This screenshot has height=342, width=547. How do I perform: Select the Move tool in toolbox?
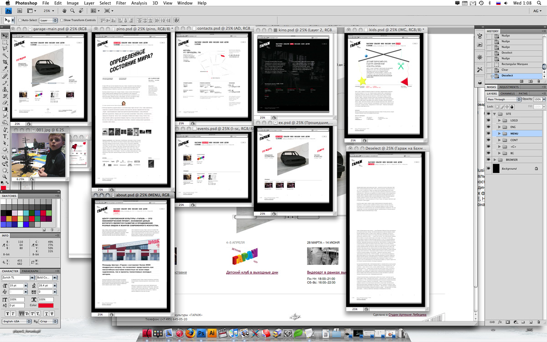click(5, 36)
